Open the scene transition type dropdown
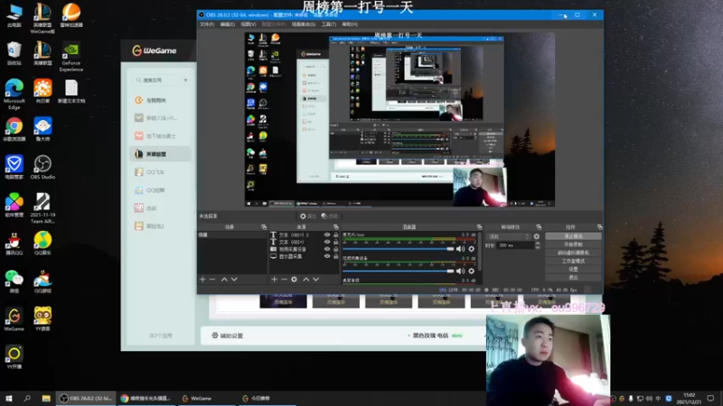Viewport: 723px width, 406px height. 508,236
